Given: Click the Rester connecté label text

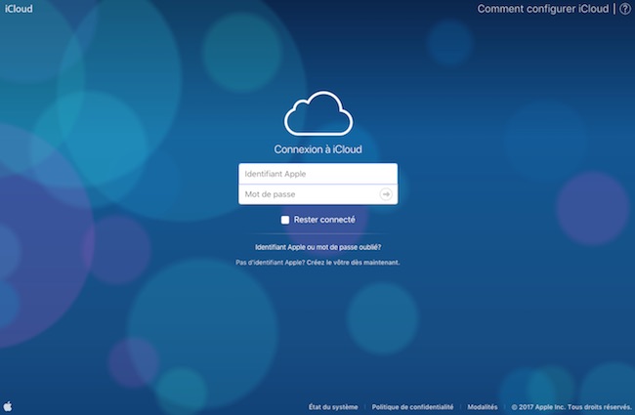Looking at the screenshot, I should click(x=324, y=220).
